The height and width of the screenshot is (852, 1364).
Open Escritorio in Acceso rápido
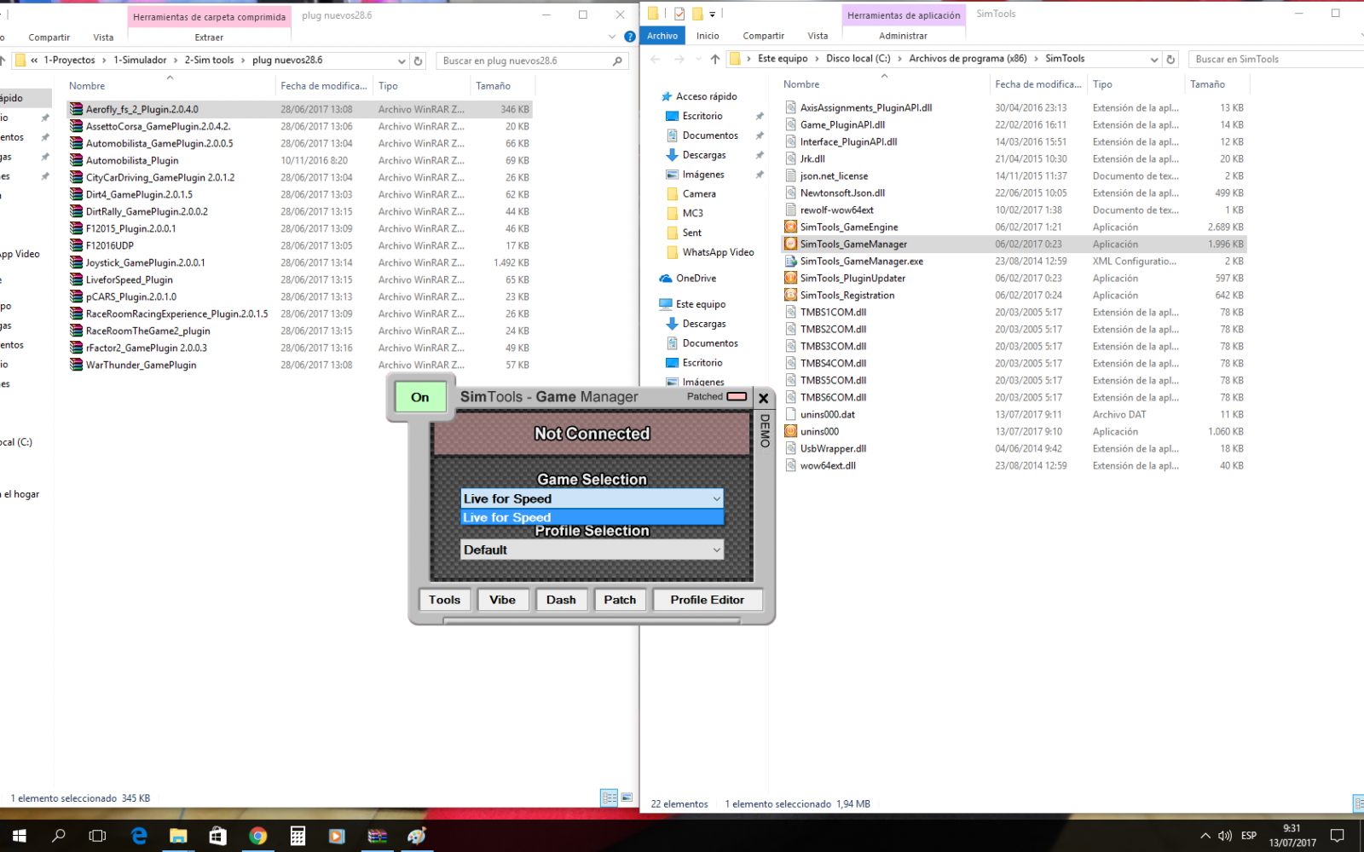click(x=702, y=116)
